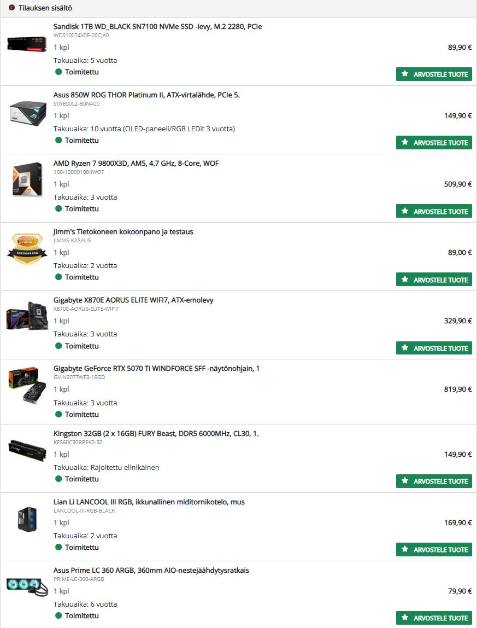Rate the Asus ROG THOR power supply
Viewport: 477px width, 628px height.
coord(434,143)
